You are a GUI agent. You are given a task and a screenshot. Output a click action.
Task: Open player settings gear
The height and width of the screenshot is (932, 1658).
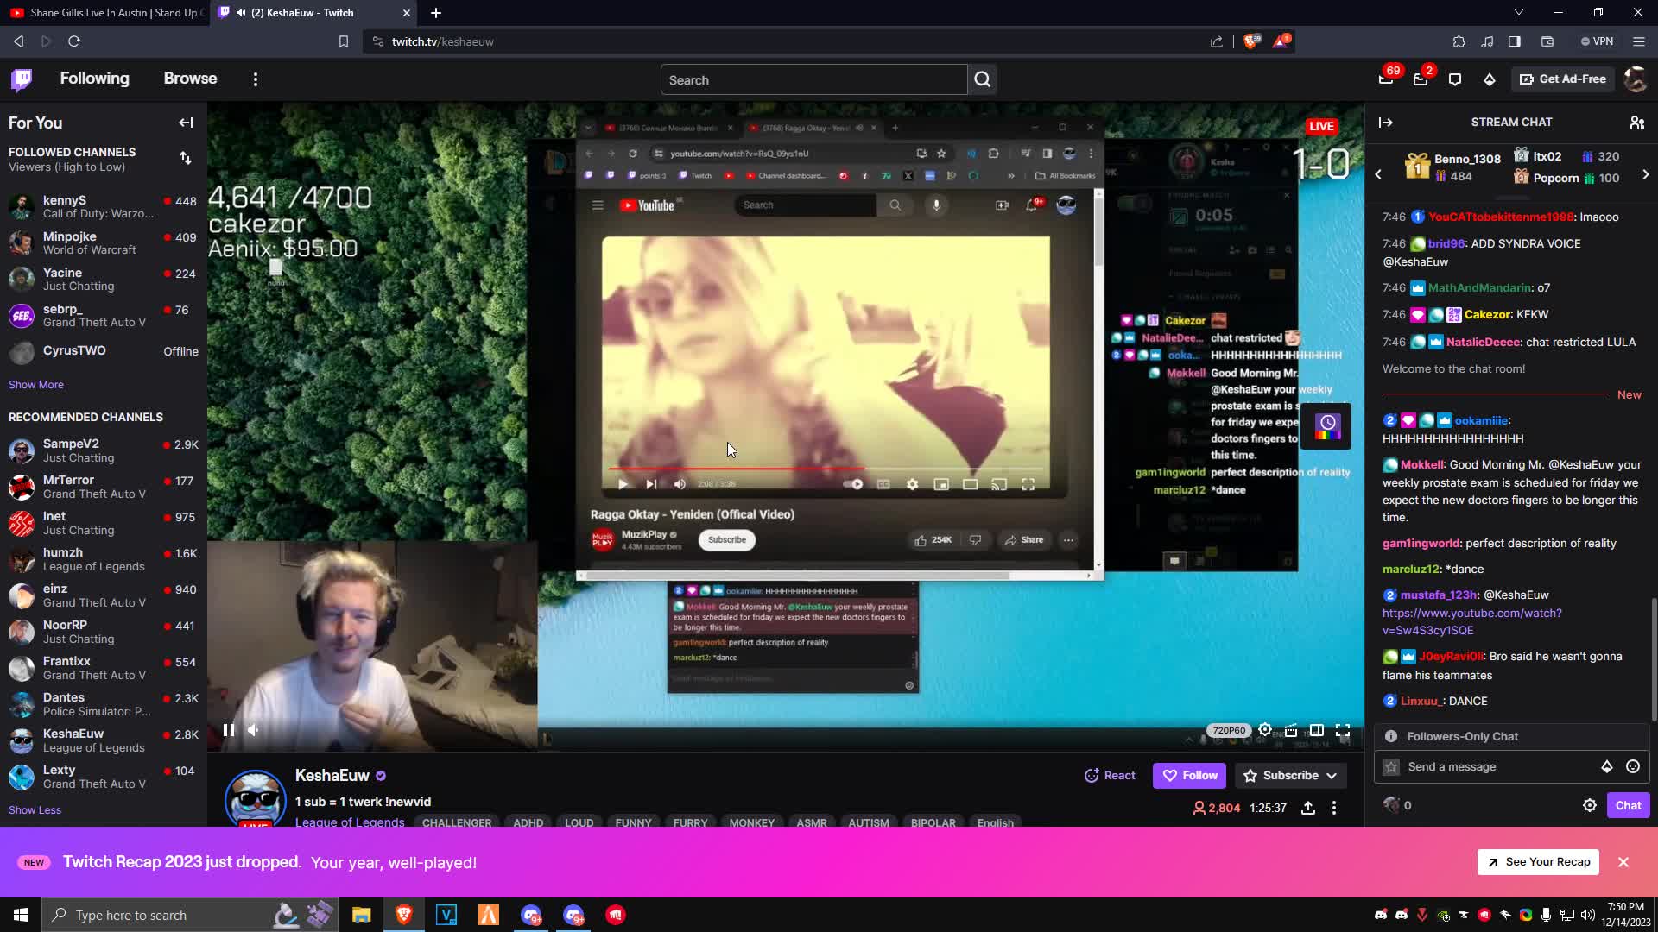coord(1264,730)
